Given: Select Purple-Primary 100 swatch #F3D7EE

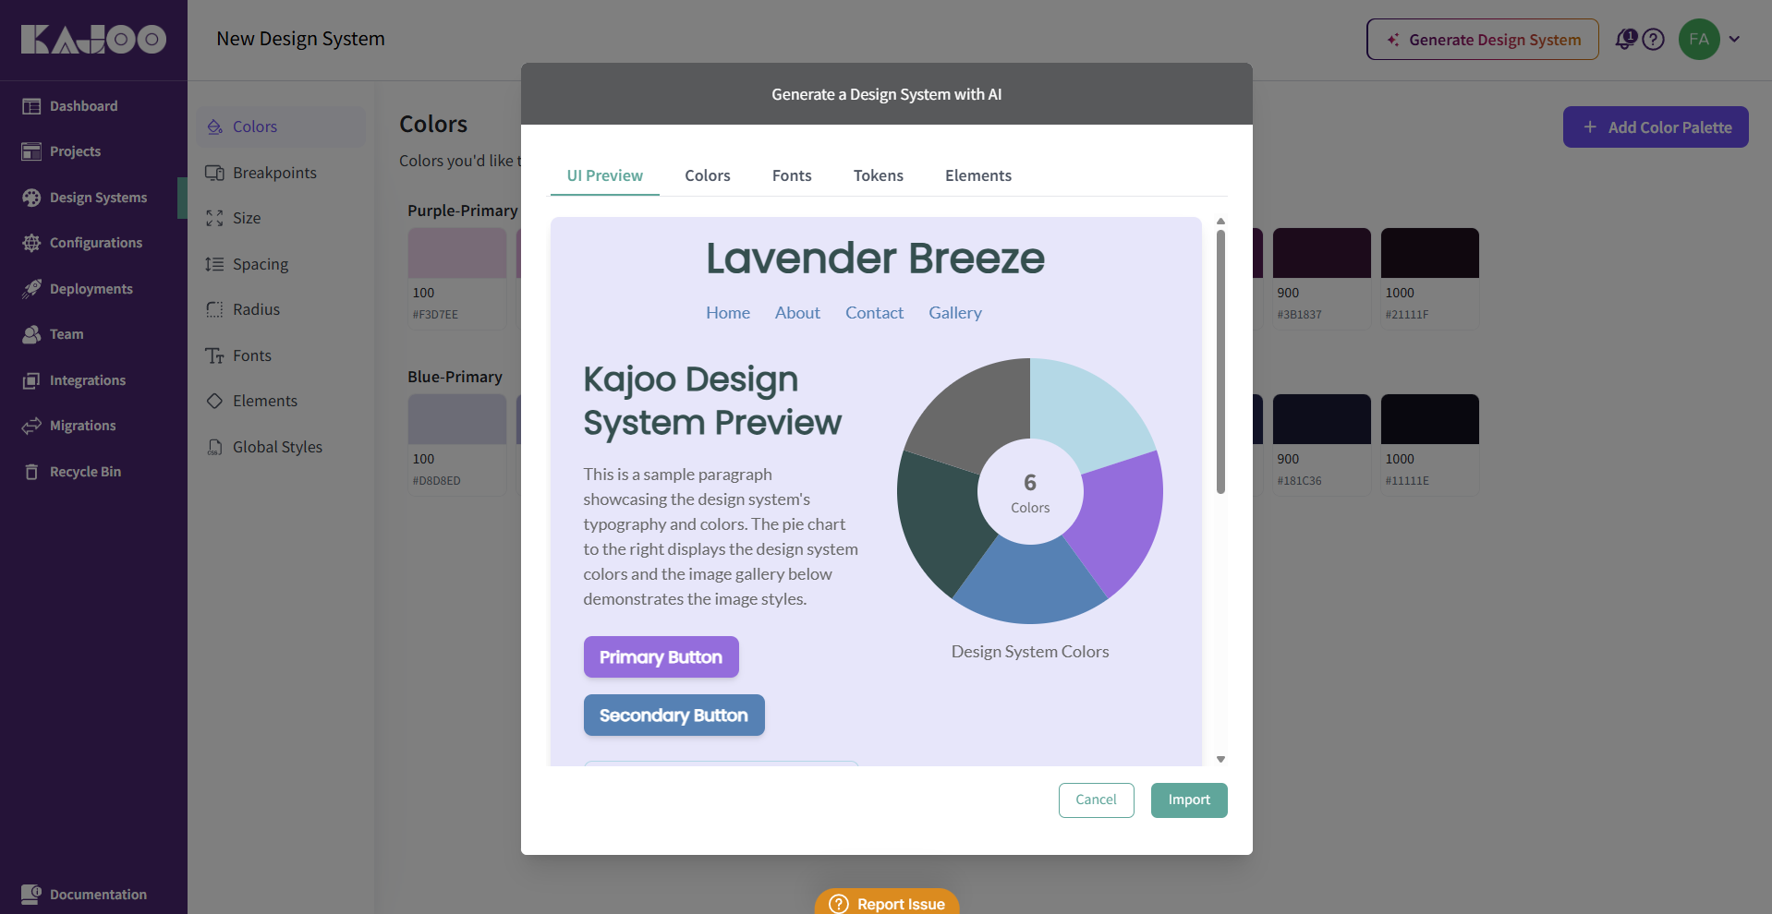Looking at the screenshot, I should tap(457, 253).
